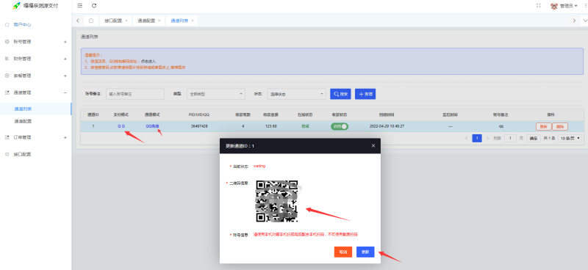Click the 财务管理 sidebar icon
This screenshot has width=588, height=270.
(x=7, y=59)
